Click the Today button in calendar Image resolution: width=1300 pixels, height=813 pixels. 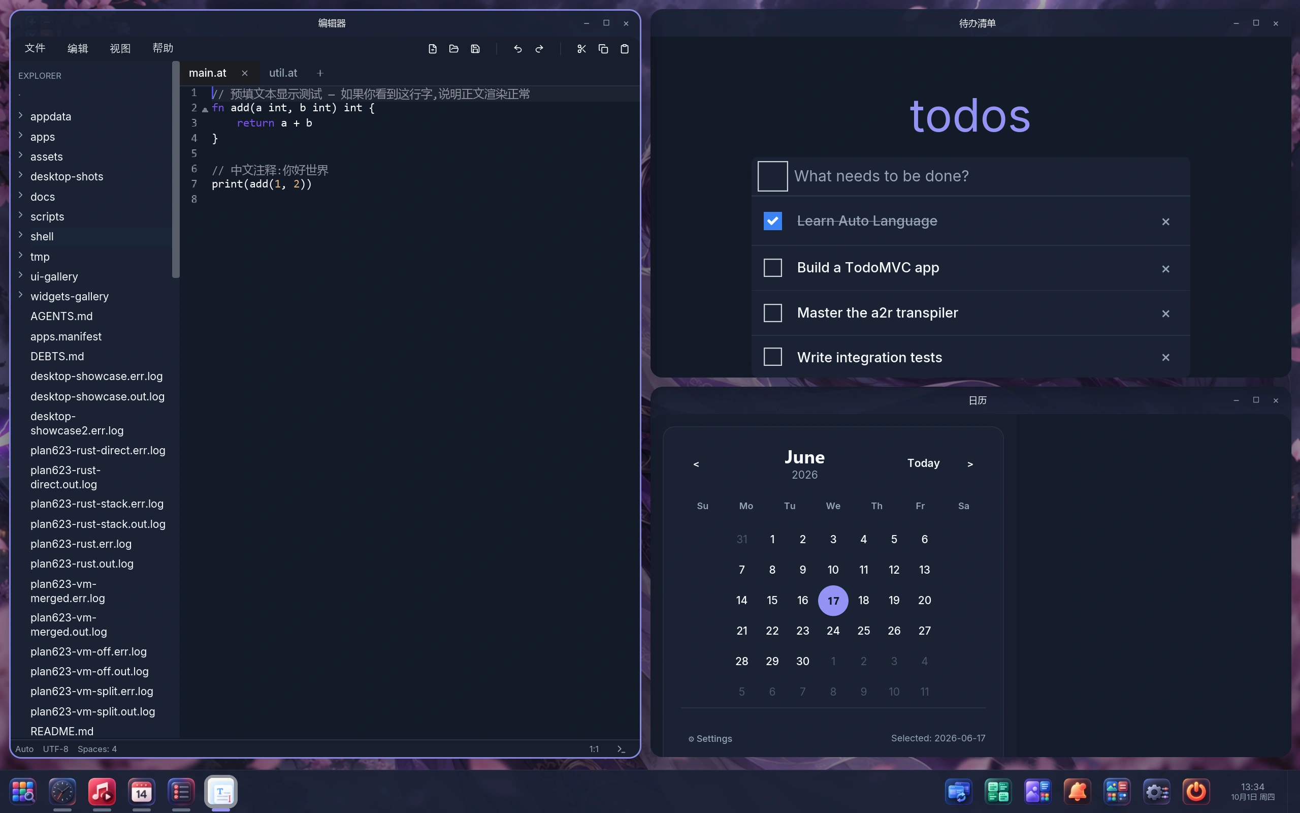[x=923, y=463]
